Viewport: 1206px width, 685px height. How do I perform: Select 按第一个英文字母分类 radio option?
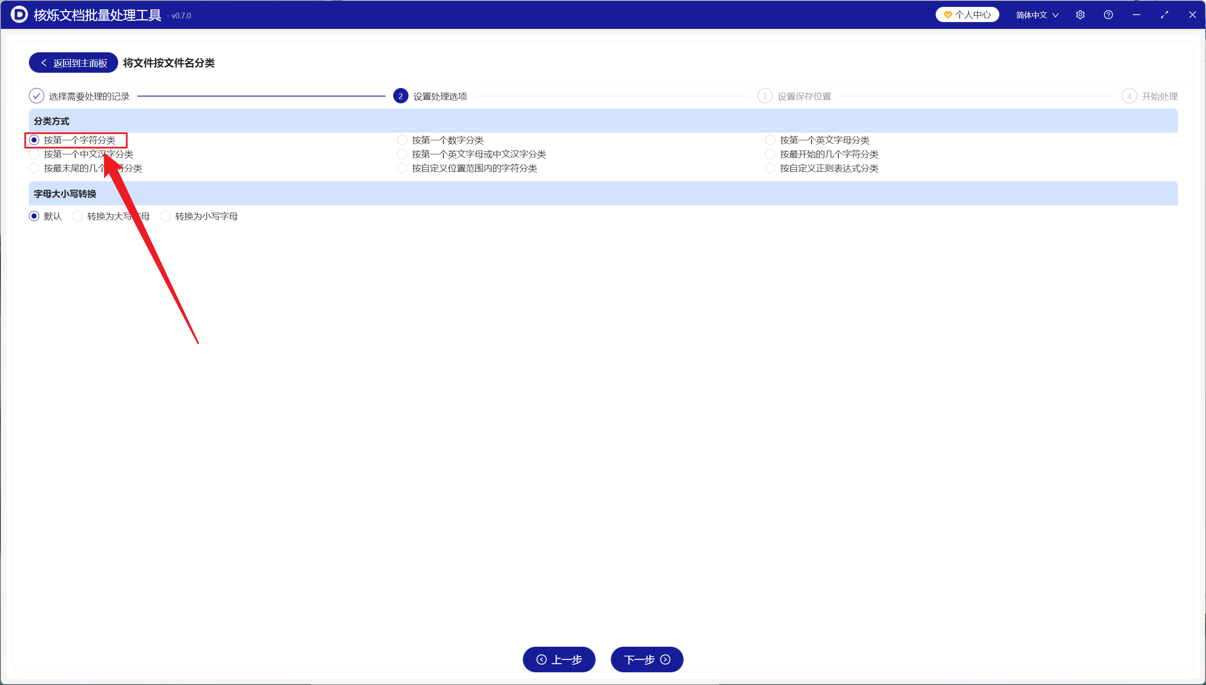click(817, 140)
